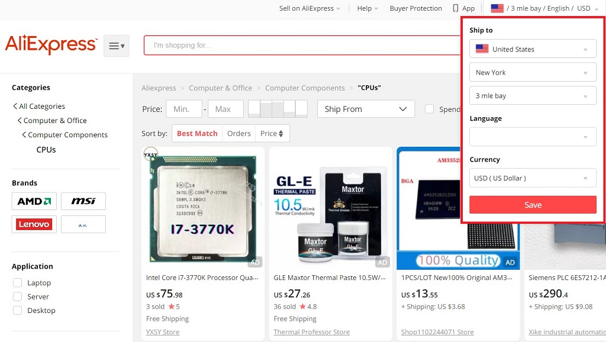Click the US $13.55 price text
Image resolution: width=606 pixels, height=342 pixels.
(x=420, y=294)
